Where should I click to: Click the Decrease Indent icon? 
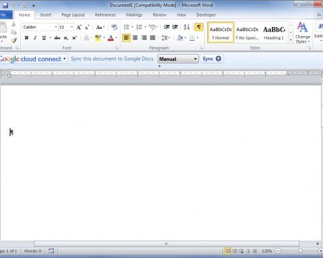tap(166, 27)
